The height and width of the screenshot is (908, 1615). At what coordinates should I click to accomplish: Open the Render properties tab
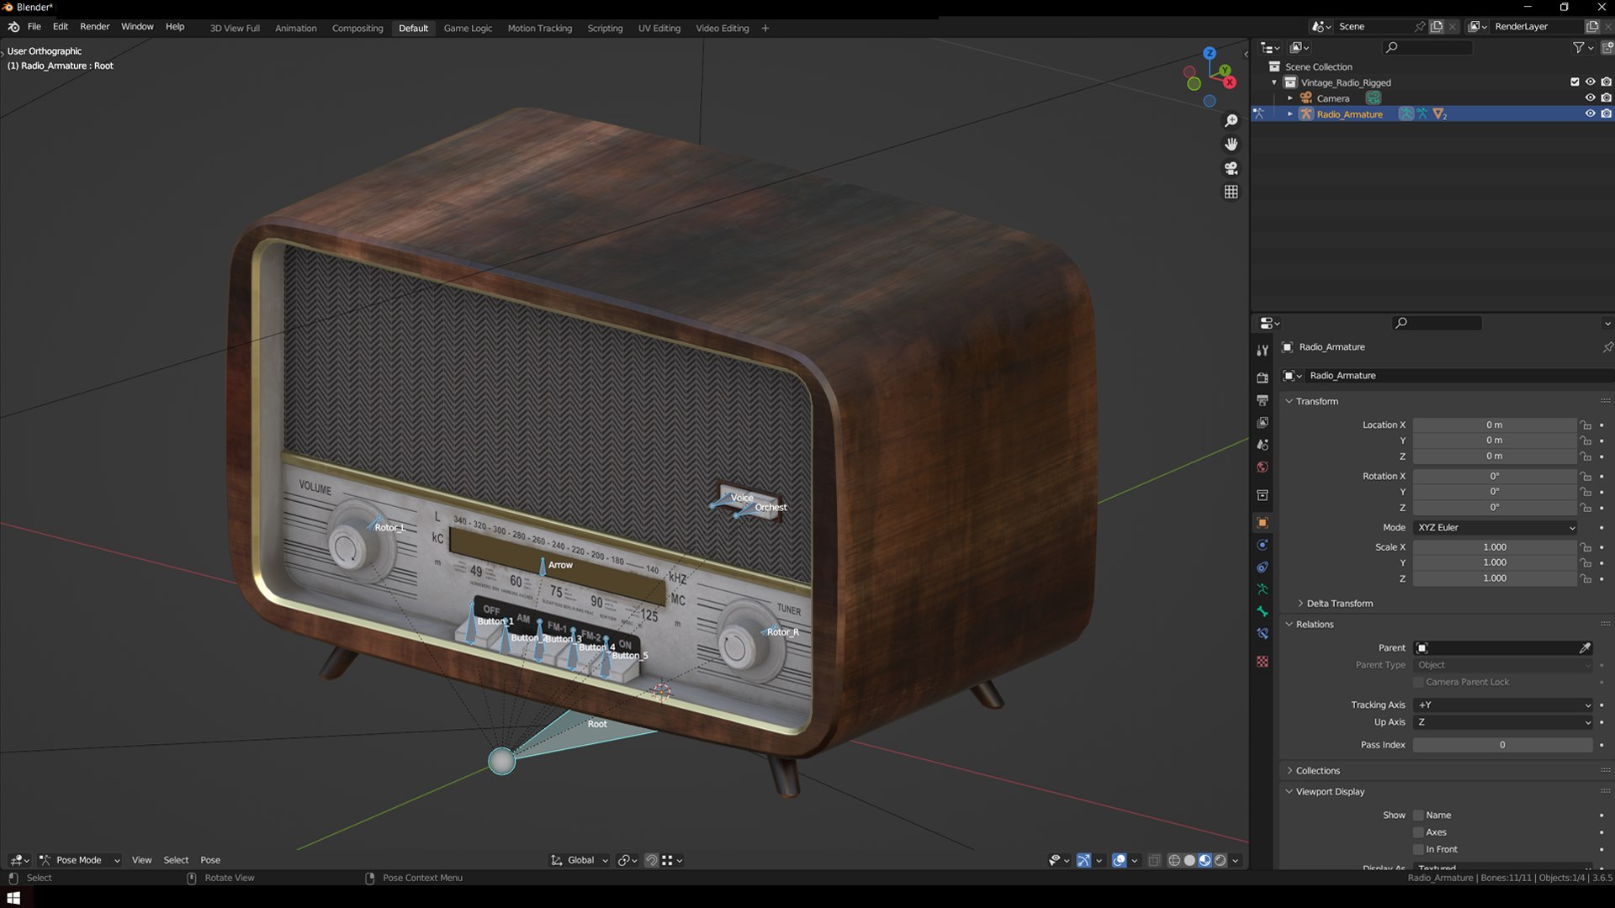coord(1262,377)
